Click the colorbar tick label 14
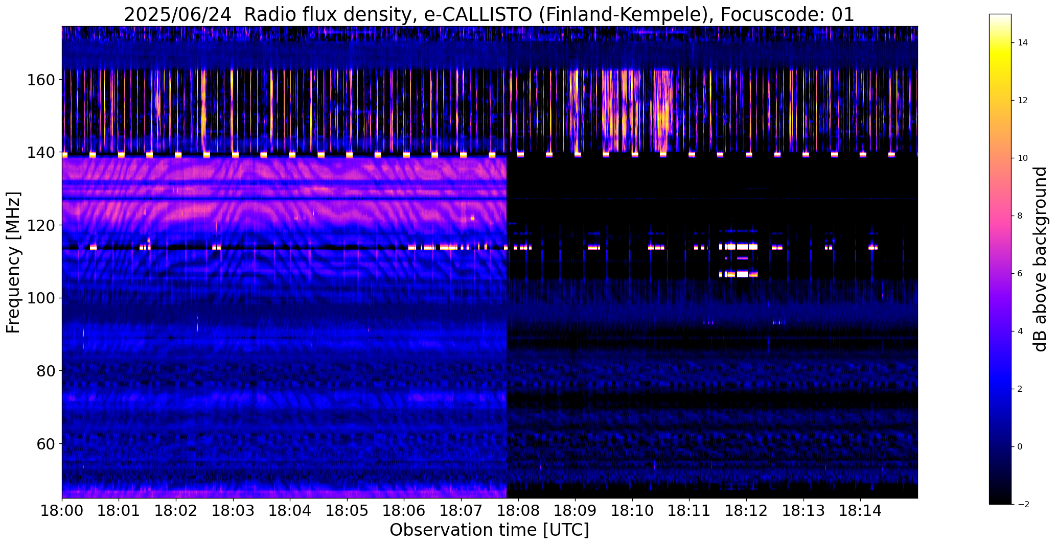 point(1023,43)
